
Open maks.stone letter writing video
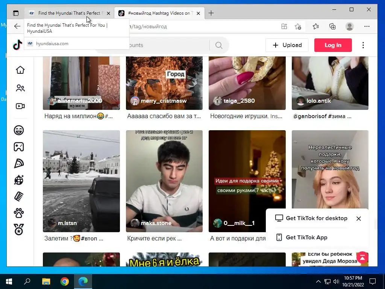coord(164,181)
